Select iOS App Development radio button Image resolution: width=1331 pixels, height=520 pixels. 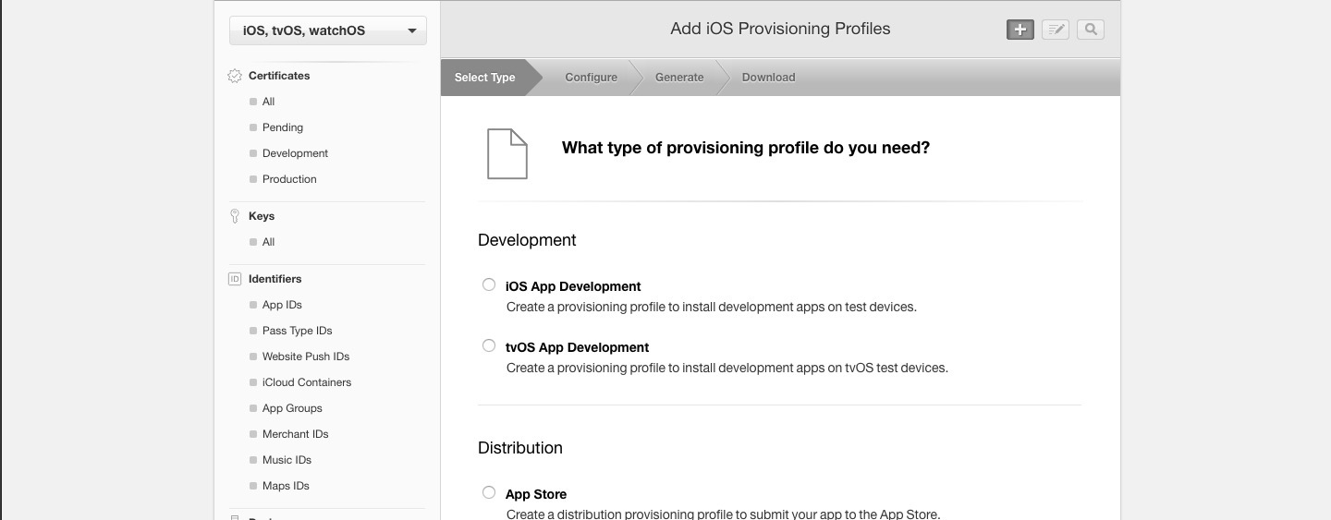tap(489, 284)
